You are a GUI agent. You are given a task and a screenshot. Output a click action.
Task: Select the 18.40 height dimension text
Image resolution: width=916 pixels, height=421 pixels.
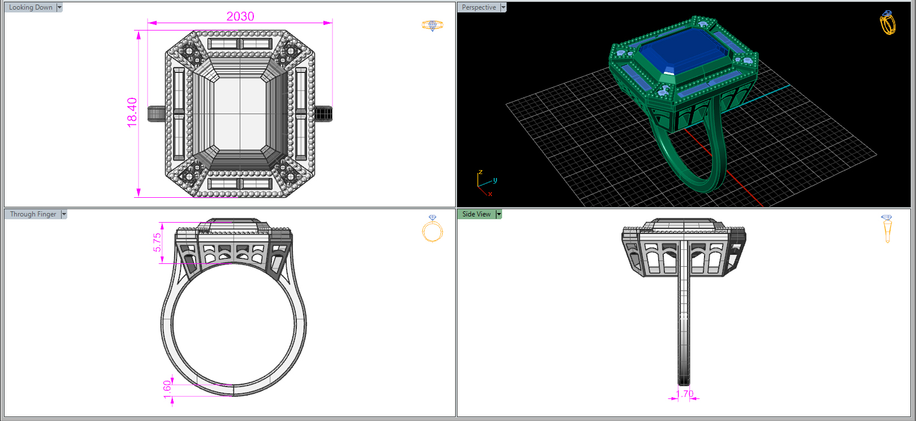coord(132,112)
